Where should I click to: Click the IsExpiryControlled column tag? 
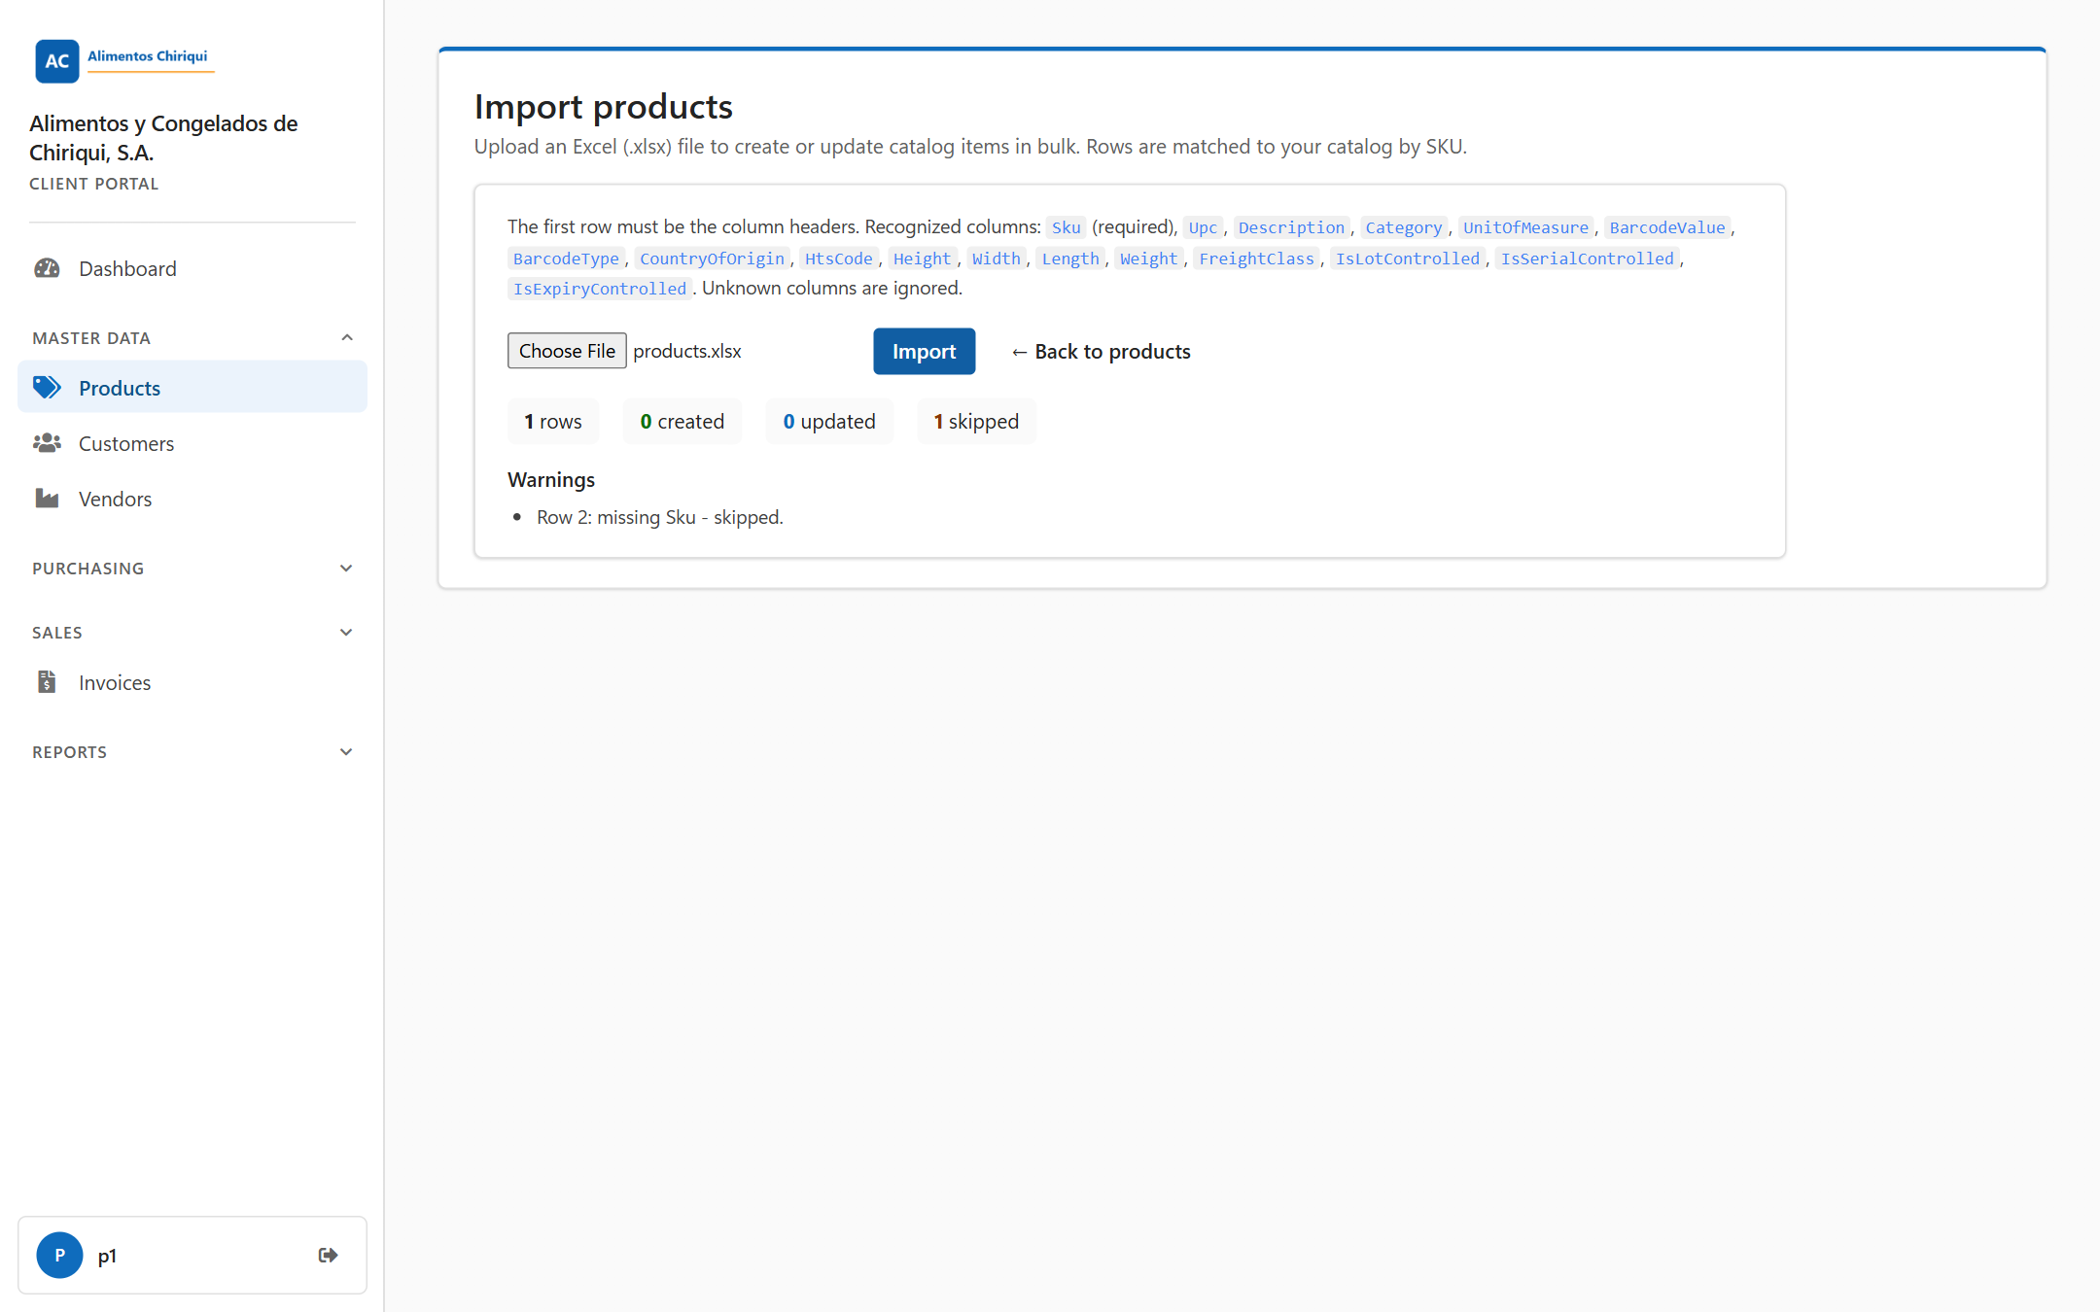600,289
